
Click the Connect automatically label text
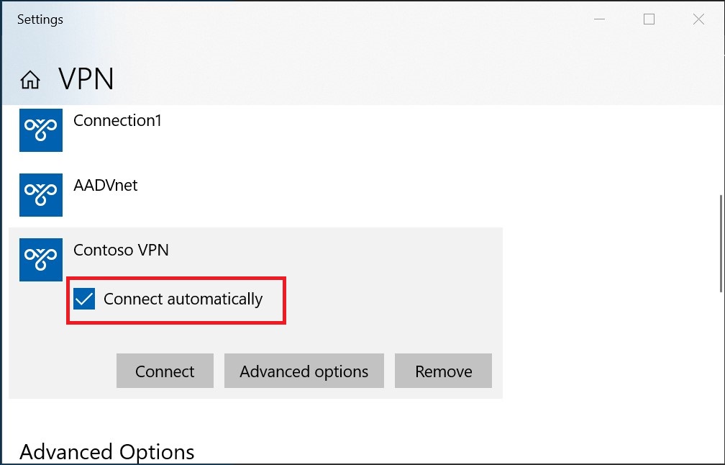pos(183,299)
